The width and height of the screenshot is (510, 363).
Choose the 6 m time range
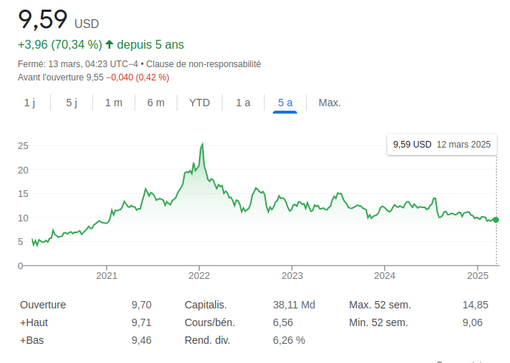[156, 103]
